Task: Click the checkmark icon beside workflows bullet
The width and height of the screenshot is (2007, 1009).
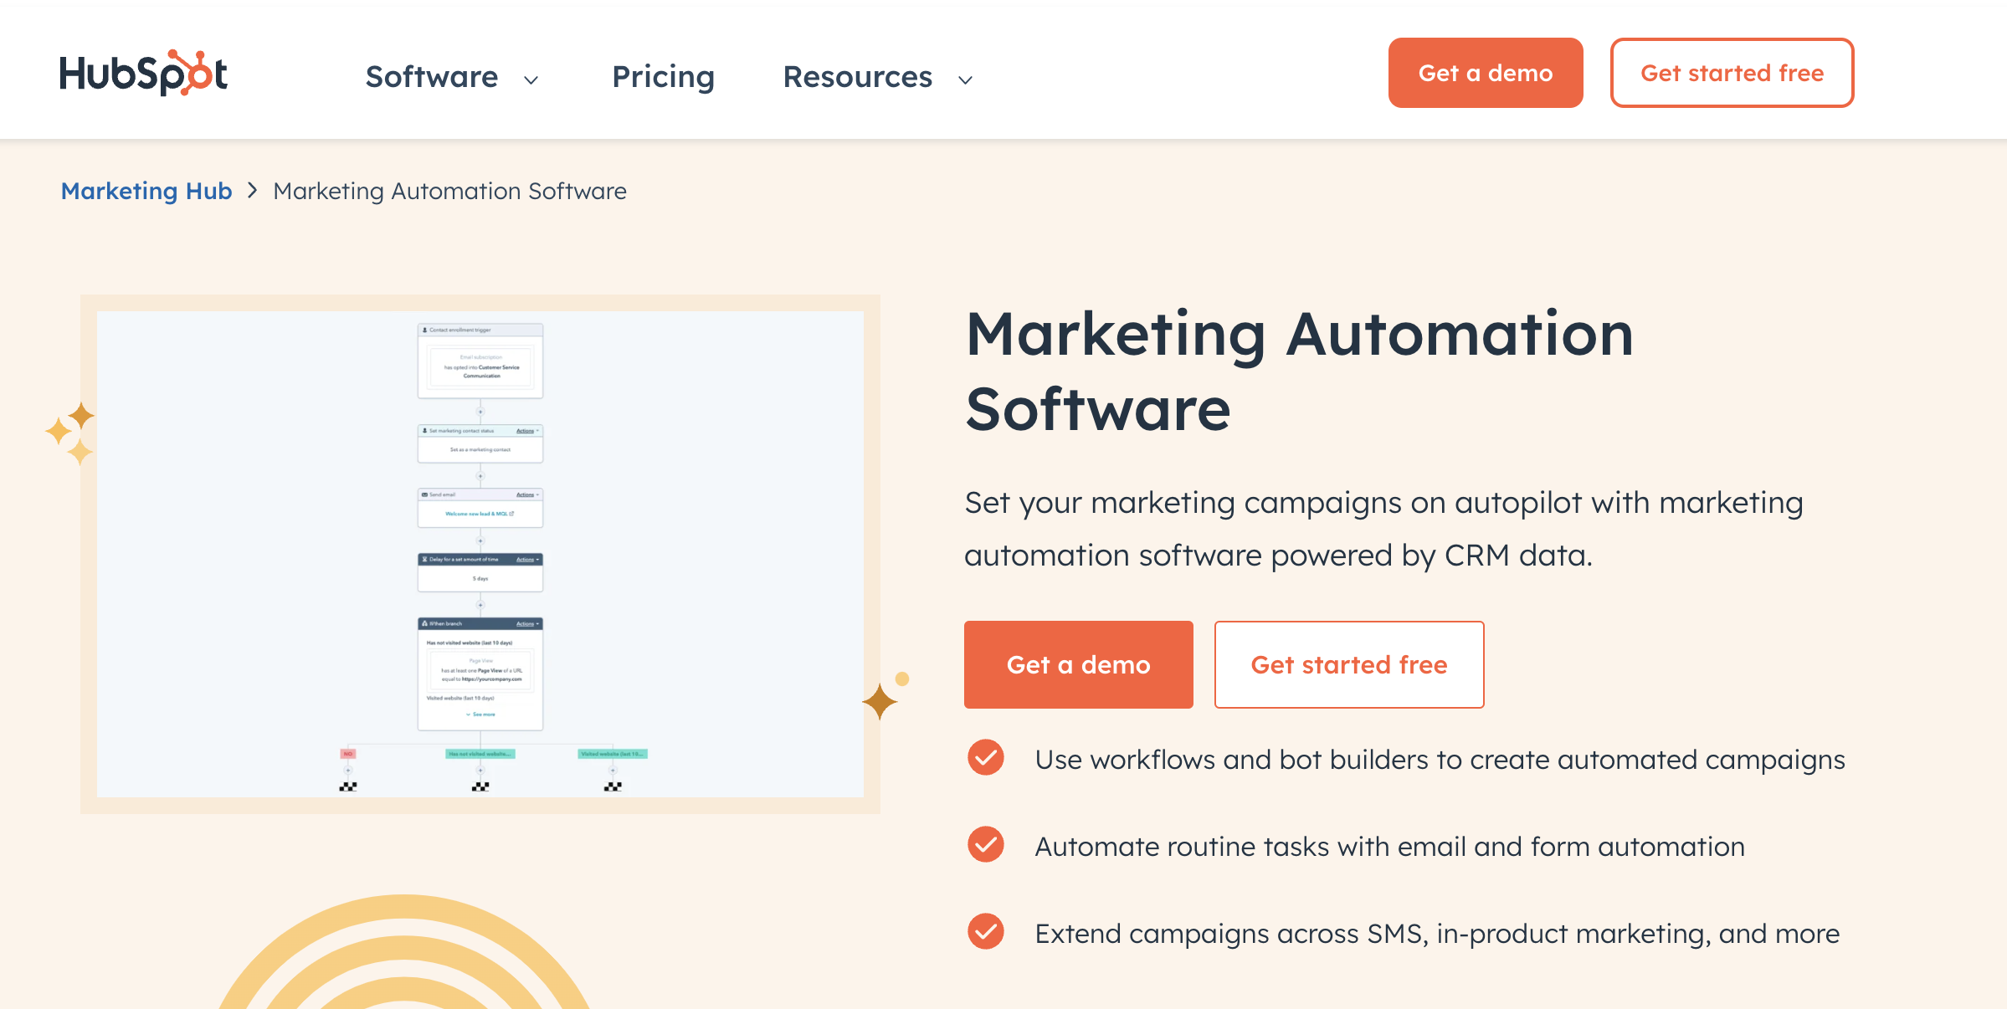Action: point(986,758)
